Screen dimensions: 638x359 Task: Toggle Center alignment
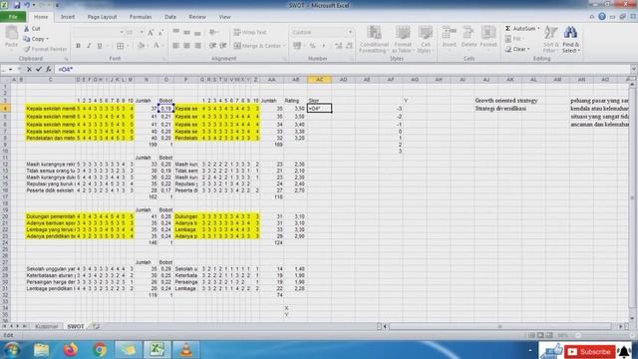click(186, 46)
